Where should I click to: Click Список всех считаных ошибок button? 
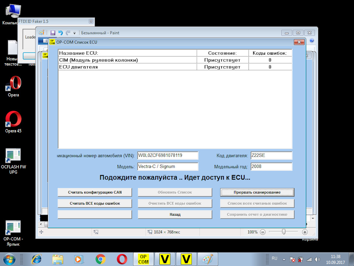[x=257, y=203]
